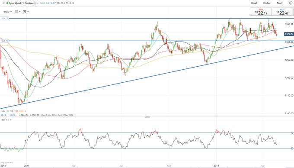Click the RSI 70 level label

click(x=292, y=132)
